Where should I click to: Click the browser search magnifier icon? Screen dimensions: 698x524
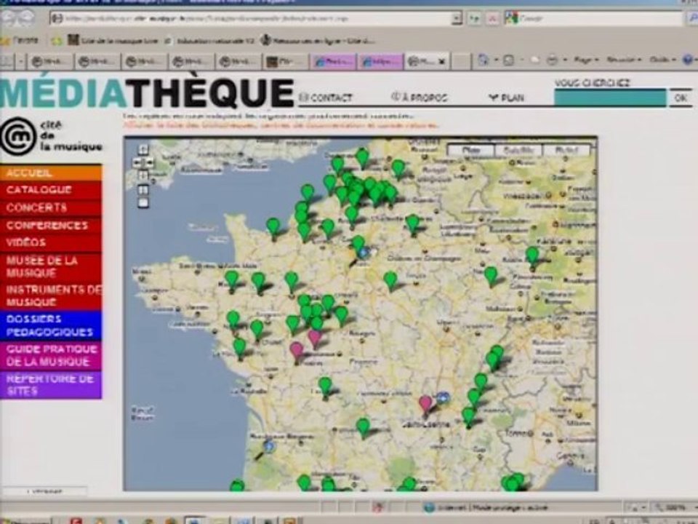[x=694, y=18]
